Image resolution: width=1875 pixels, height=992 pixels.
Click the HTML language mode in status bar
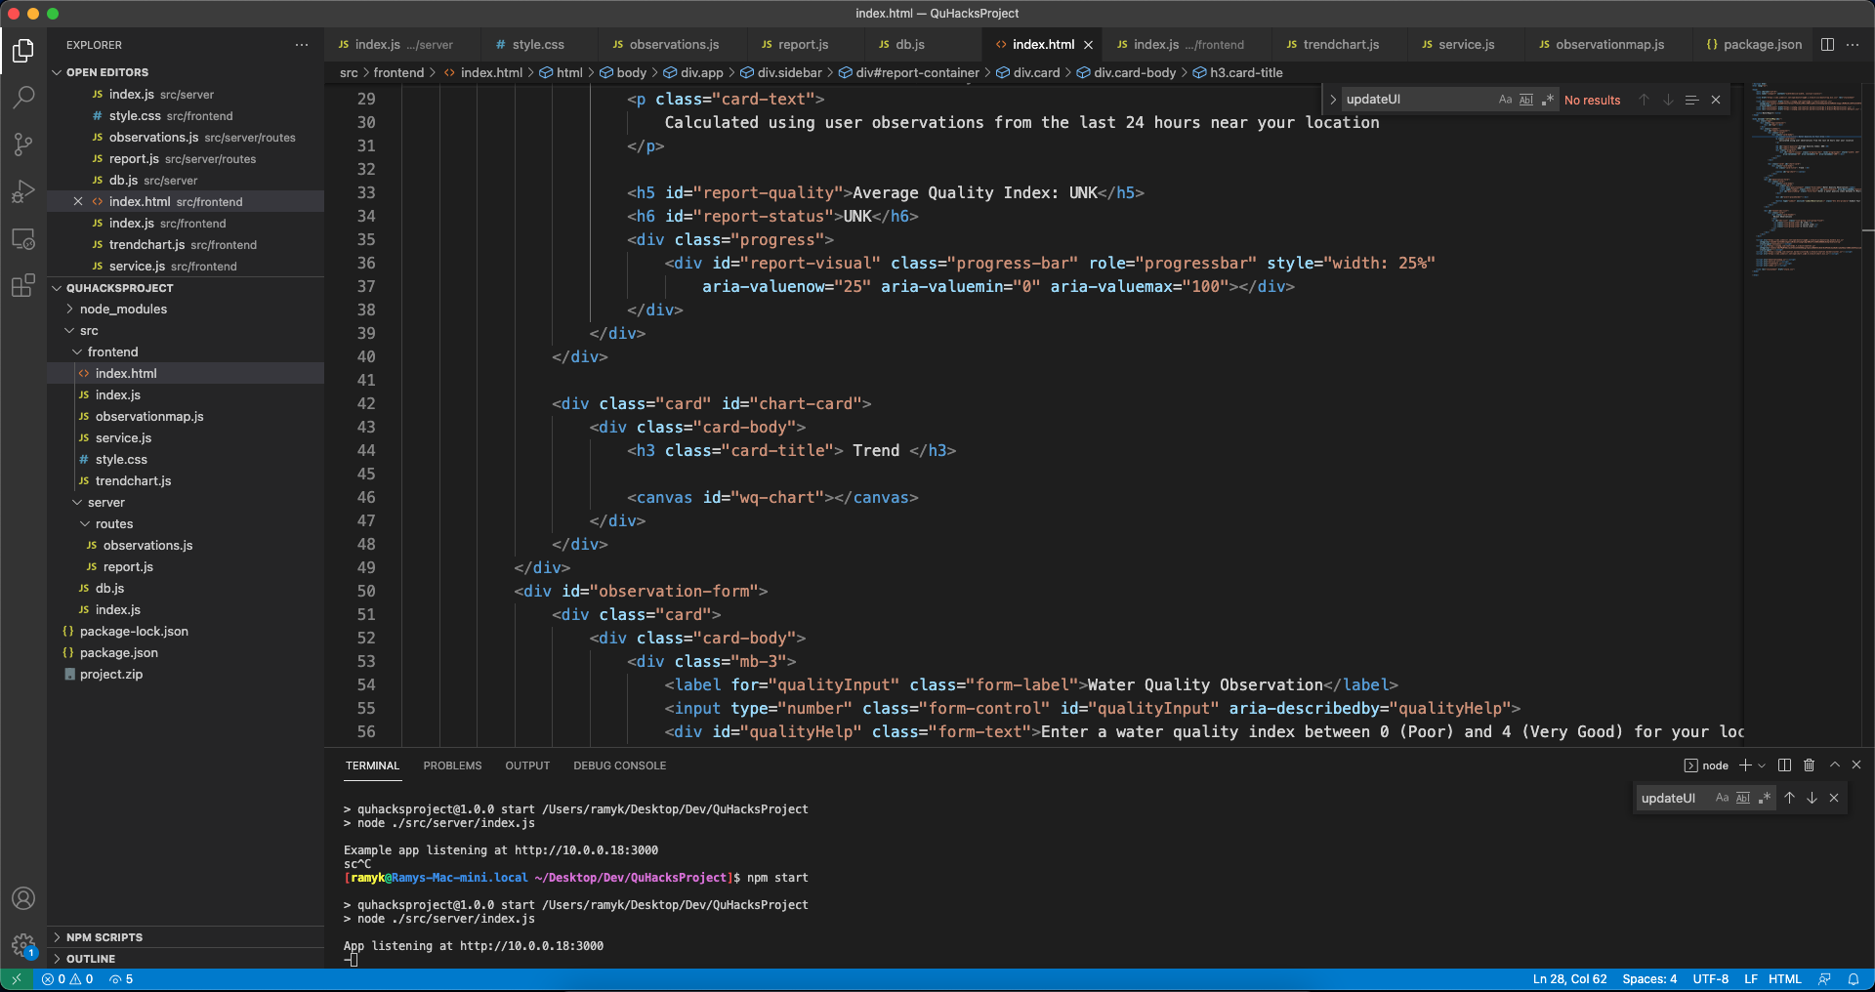1784,979
